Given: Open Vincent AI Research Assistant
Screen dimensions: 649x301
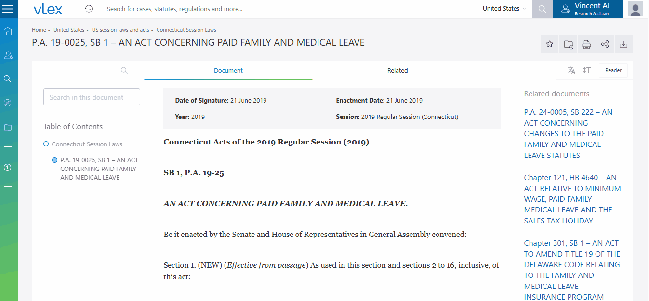Looking at the screenshot, I should click(588, 9).
